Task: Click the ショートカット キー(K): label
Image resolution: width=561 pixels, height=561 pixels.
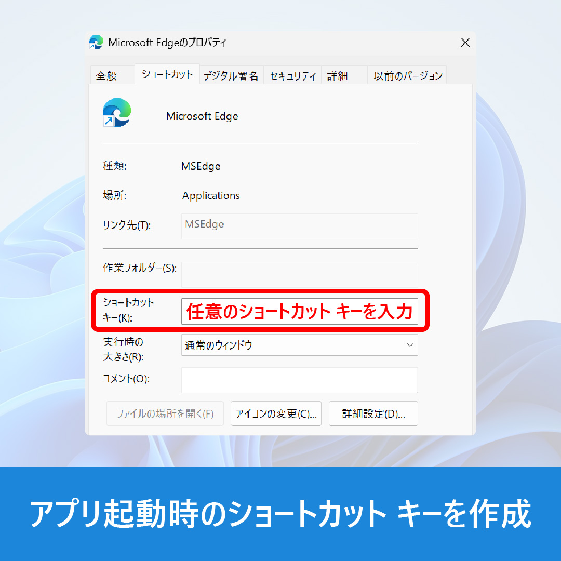Action: (128, 310)
